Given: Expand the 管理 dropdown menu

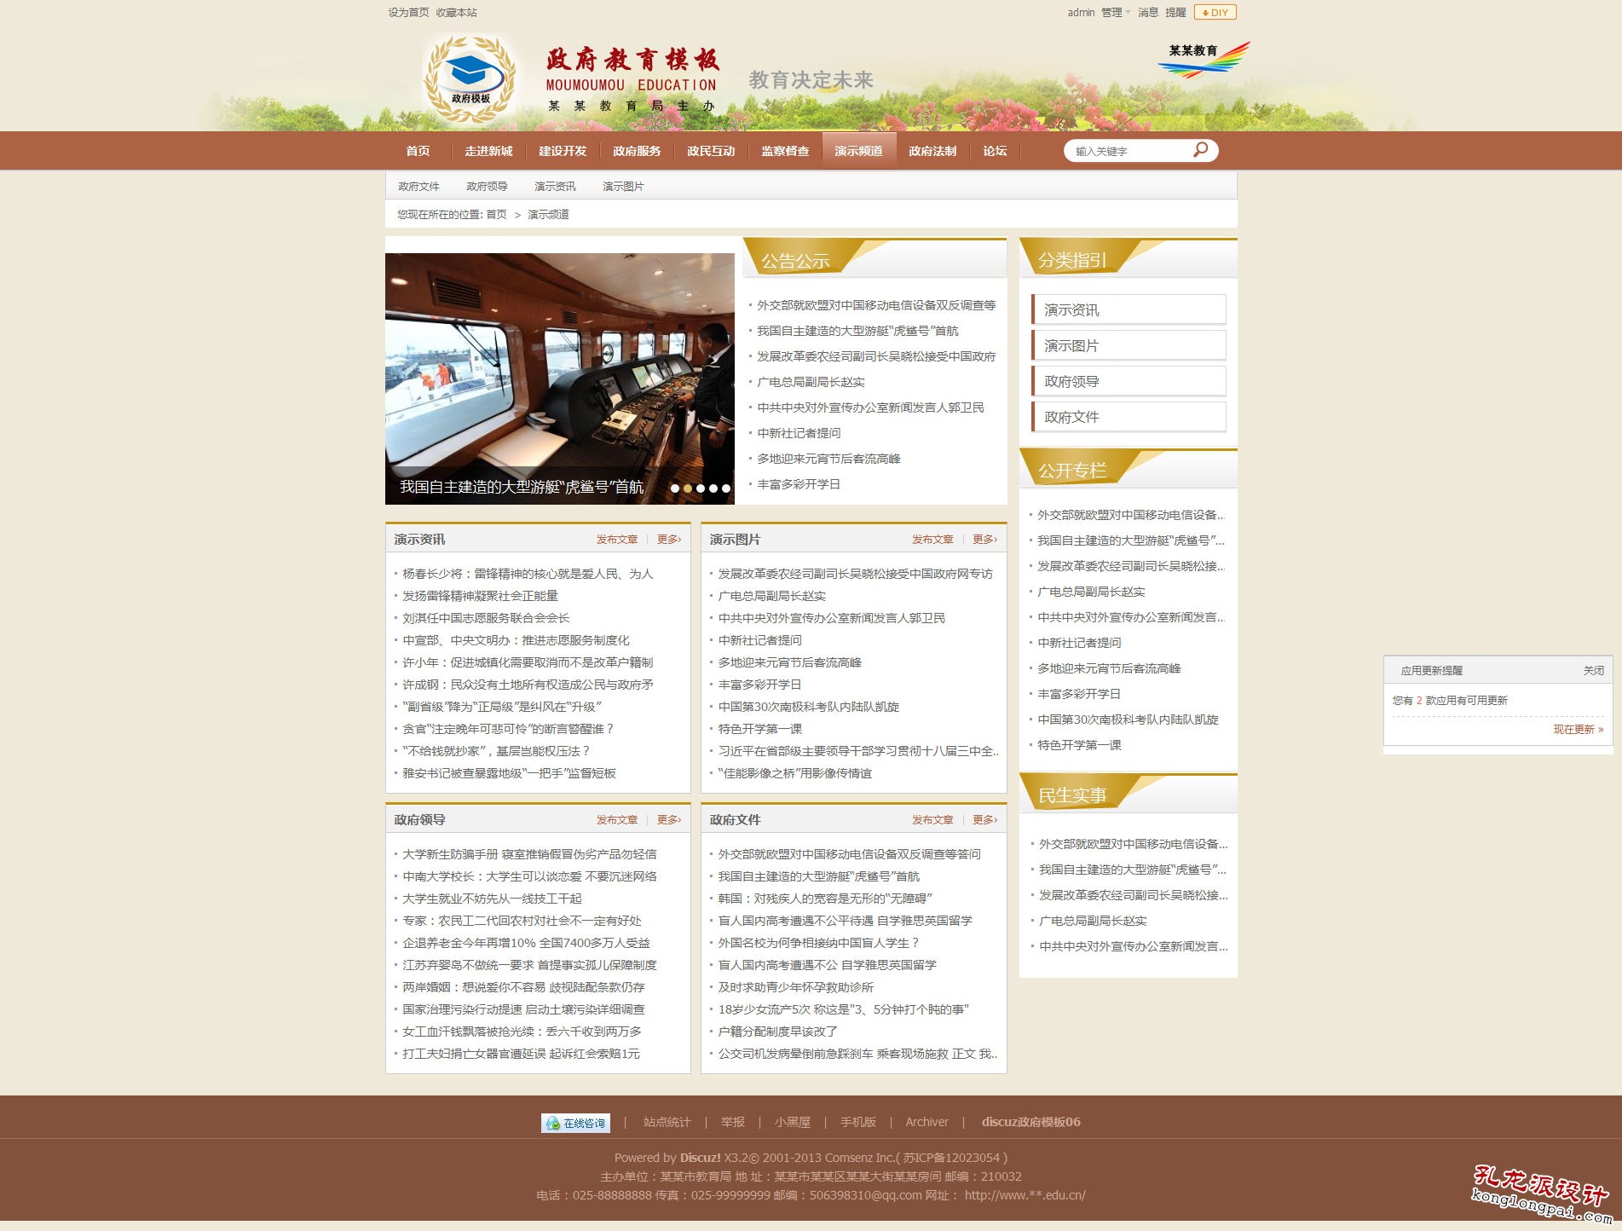Looking at the screenshot, I should coord(1116,12).
